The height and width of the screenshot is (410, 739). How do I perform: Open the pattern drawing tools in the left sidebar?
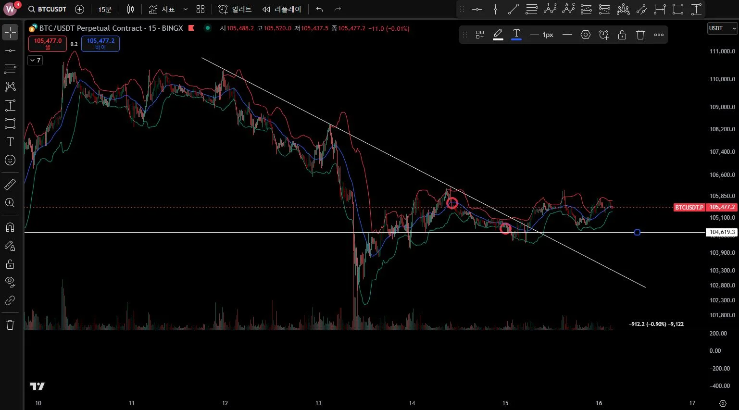[10, 87]
